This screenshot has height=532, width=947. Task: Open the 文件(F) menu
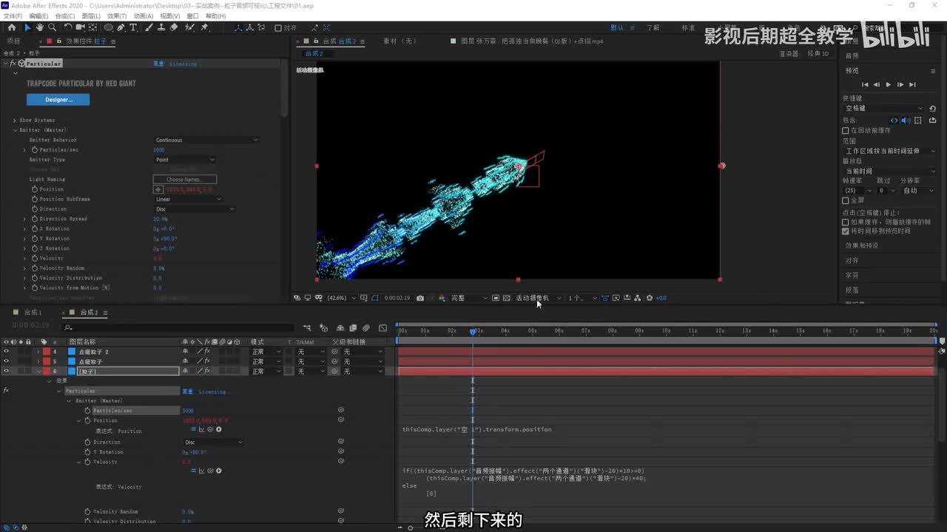[13, 16]
